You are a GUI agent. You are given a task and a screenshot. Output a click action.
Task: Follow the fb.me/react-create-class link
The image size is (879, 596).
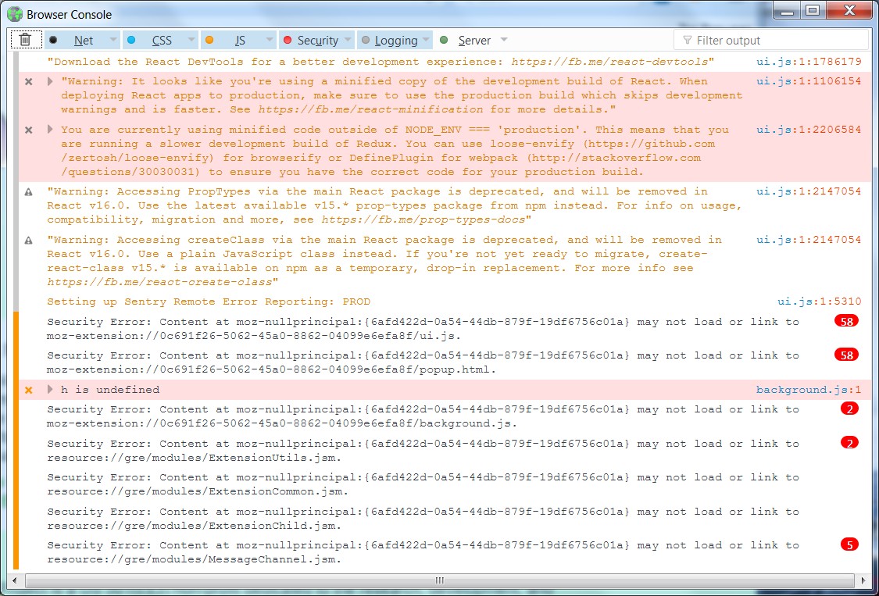tap(159, 282)
